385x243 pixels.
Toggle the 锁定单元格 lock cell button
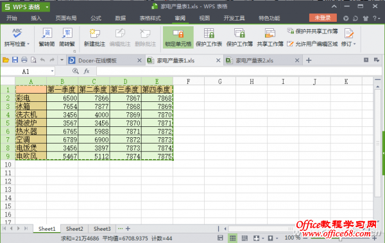[178, 37]
